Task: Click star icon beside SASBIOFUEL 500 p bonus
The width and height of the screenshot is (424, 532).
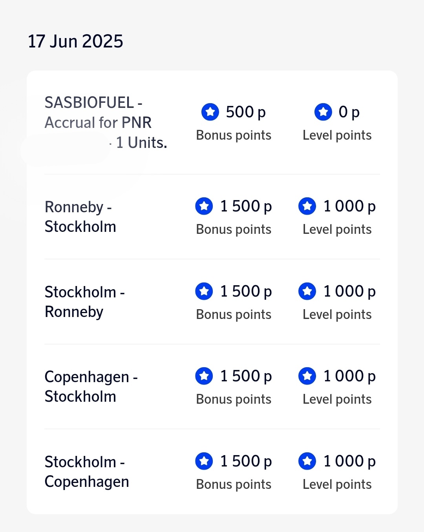Action: coord(210,112)
